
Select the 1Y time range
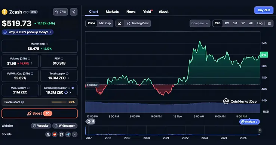click(x=243, y=24)
